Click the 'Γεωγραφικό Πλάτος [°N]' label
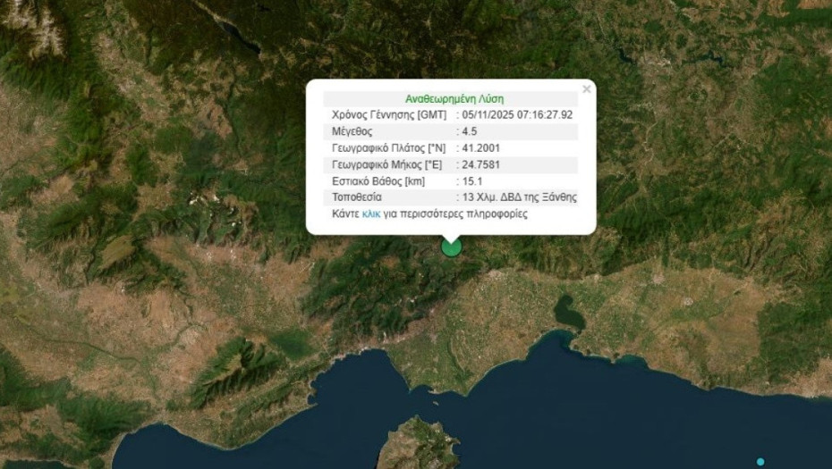Screen dimensions: 832x469 [x=388, y=148]
